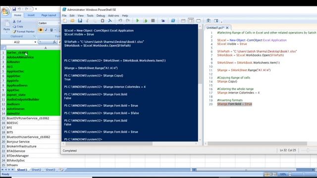The height and width of the screenshot is (178, 317).
Task: Switch Excel to Page Layout view in status bar
Action: 271,174
